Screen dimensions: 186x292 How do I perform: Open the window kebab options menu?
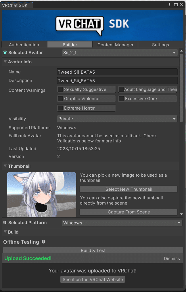[x=170, y=5]
